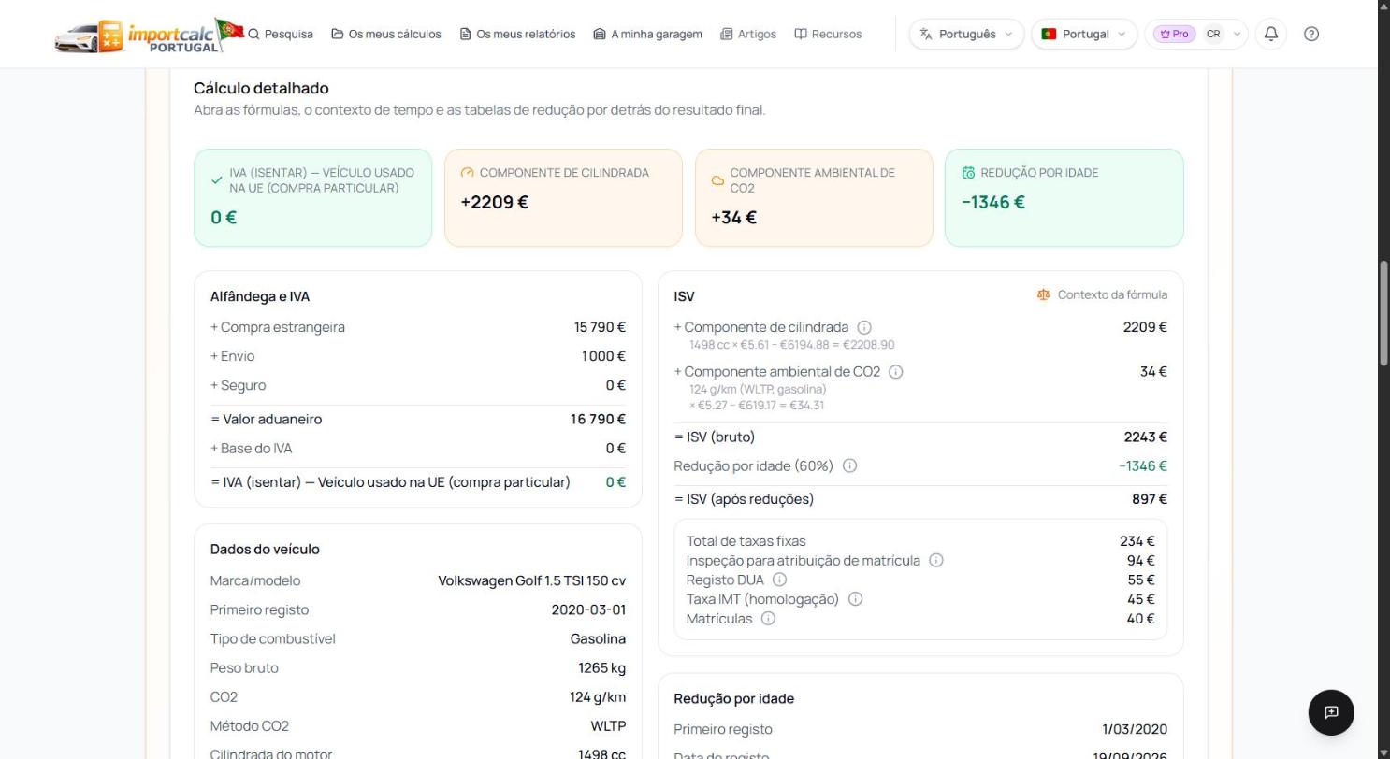
Task: Click the model text Volkswagen Golf 1.5 TSI 150 cv
Action: point(531,581)
